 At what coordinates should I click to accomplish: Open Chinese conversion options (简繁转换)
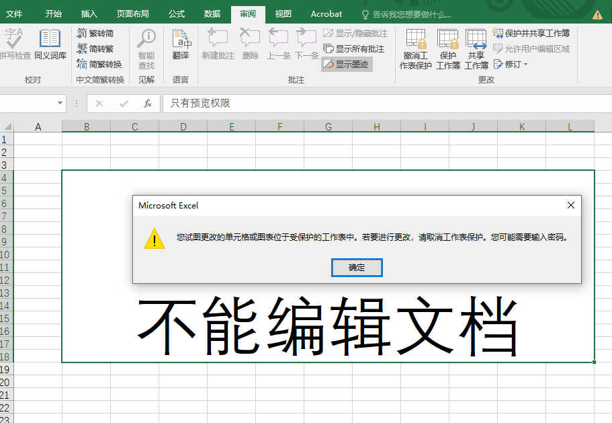(99, 64)
